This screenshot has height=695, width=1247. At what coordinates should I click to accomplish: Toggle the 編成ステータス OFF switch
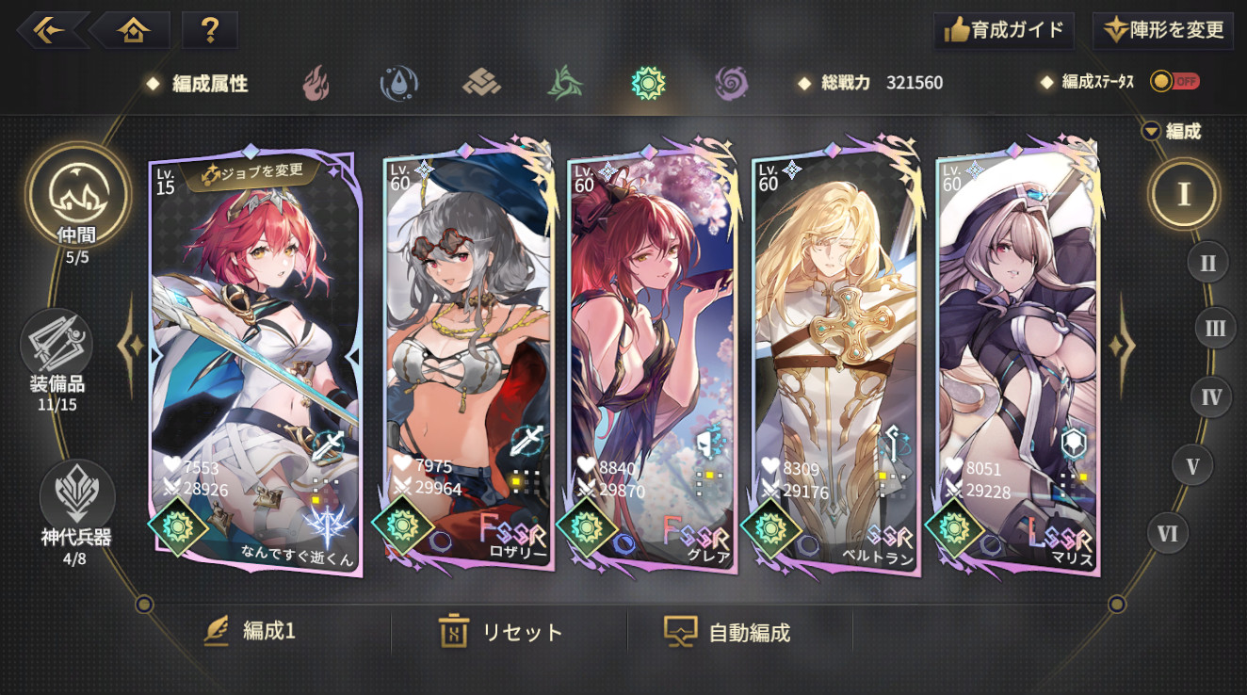[1174, 82]
